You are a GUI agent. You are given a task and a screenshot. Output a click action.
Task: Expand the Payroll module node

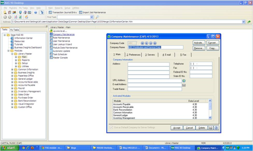point(12,88)
